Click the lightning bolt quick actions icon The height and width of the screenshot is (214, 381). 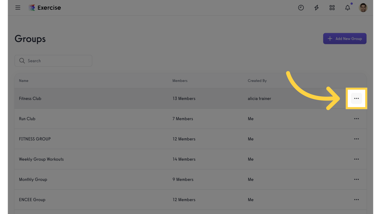316,8
